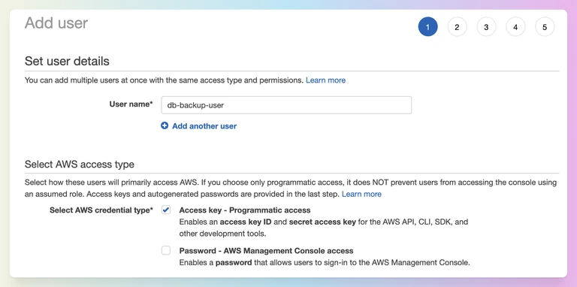Jump to wizard step 3
The width and height of the screenshot is (577, 287).
(486, 27)
